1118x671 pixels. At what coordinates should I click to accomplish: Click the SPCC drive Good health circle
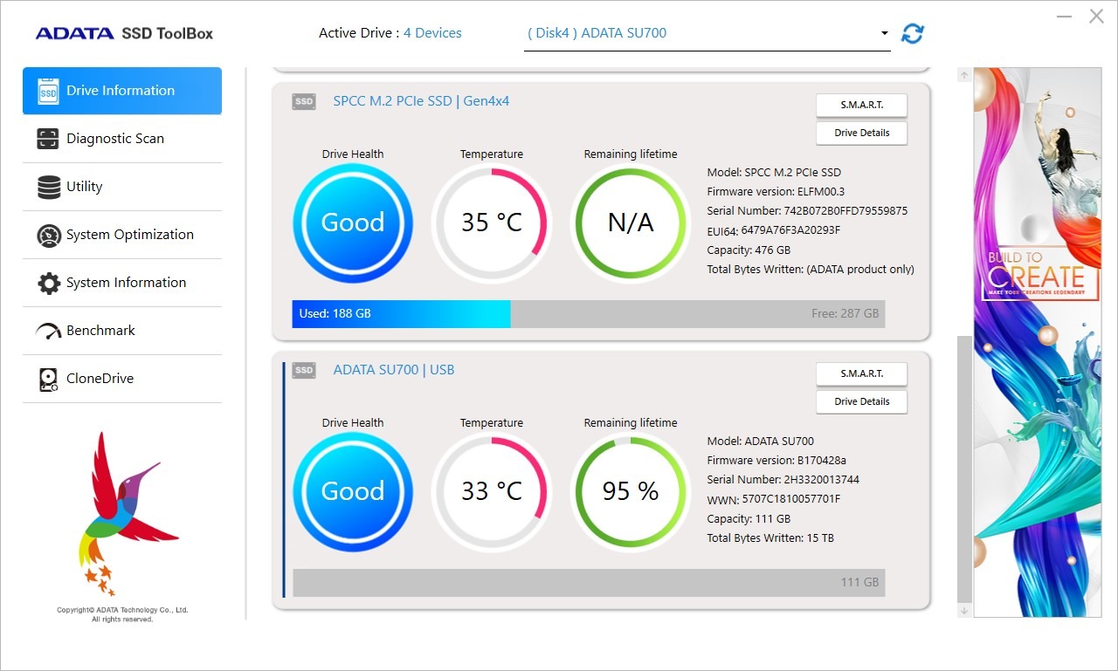point(353,223)
